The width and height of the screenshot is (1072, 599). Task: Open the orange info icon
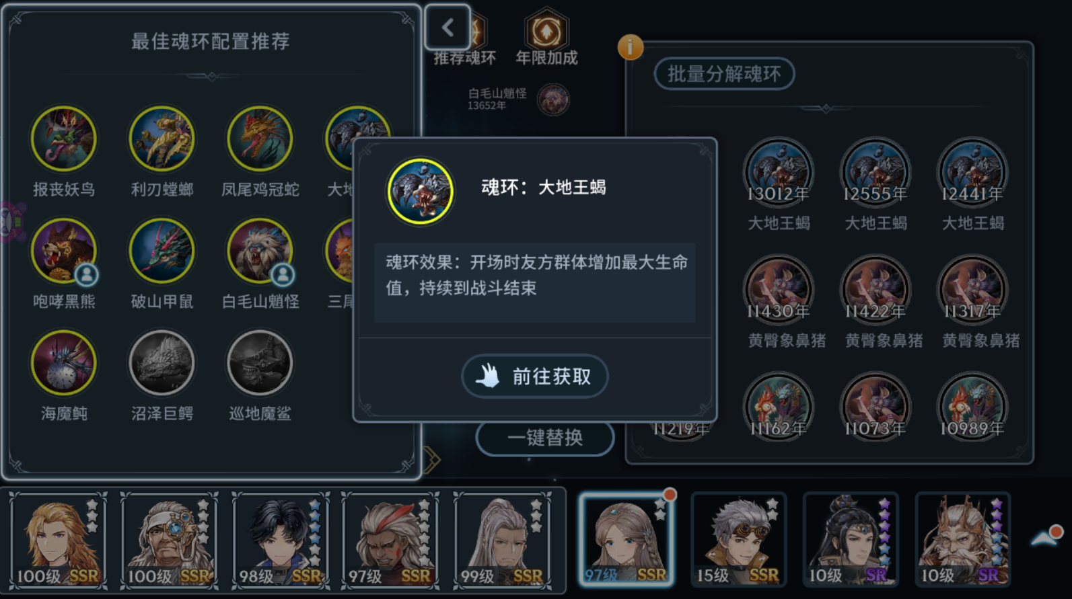(631, 47)
